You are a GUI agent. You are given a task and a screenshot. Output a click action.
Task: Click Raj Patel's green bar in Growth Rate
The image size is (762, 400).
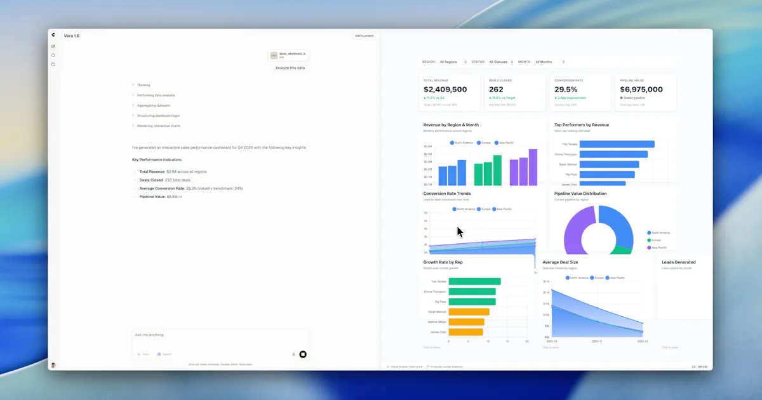[x=472, y=302]
